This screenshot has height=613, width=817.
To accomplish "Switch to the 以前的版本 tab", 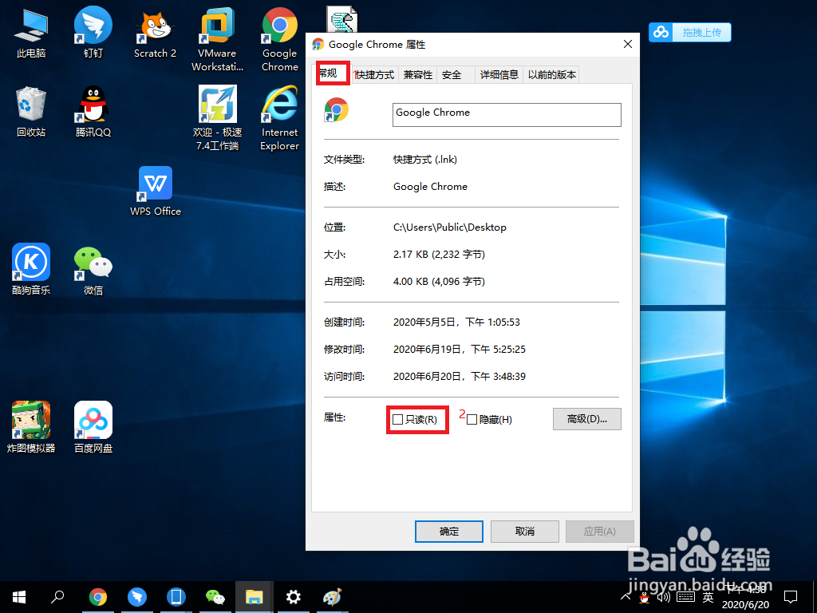I will [552, 75].
